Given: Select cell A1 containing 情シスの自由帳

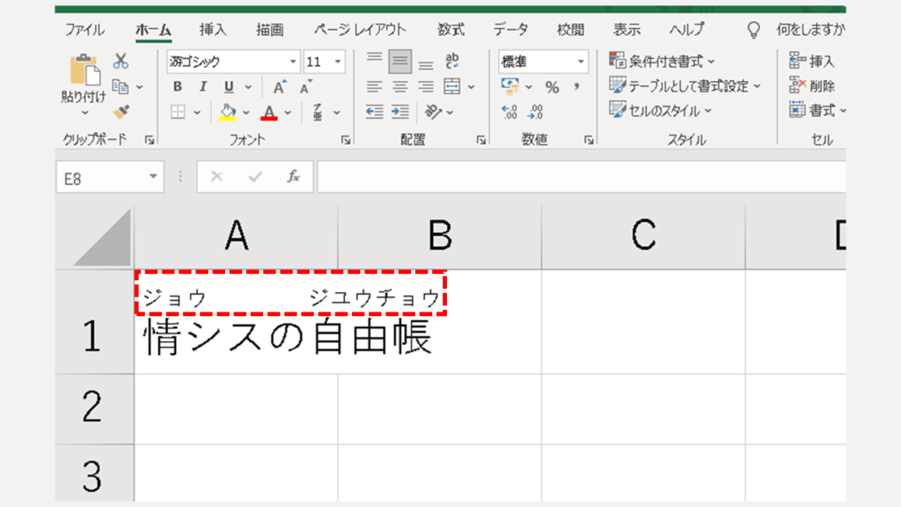Looking at the screenshot, I should click(236, 322).
